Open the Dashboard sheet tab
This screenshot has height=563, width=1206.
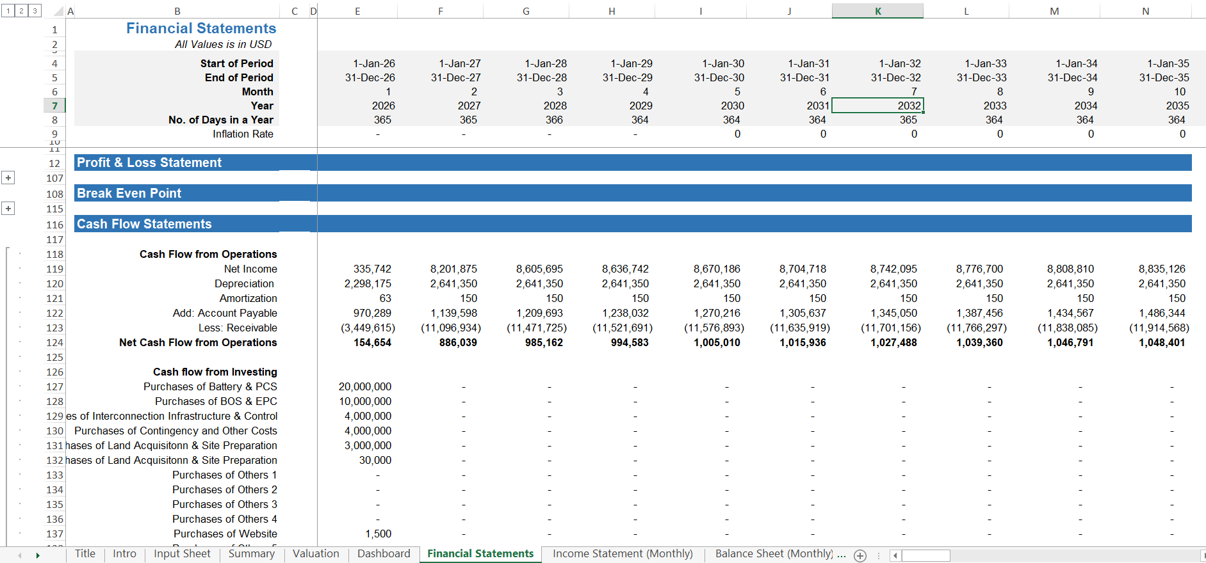(384, 554)
